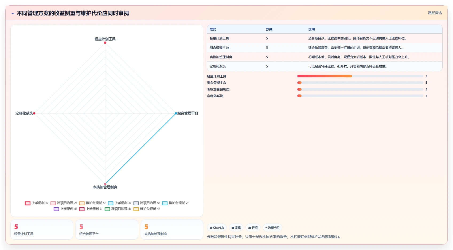The height and width of the screenshot is (250, 453).
Task: Click the description starting with 初期成本低
Action: pos(360,57)
